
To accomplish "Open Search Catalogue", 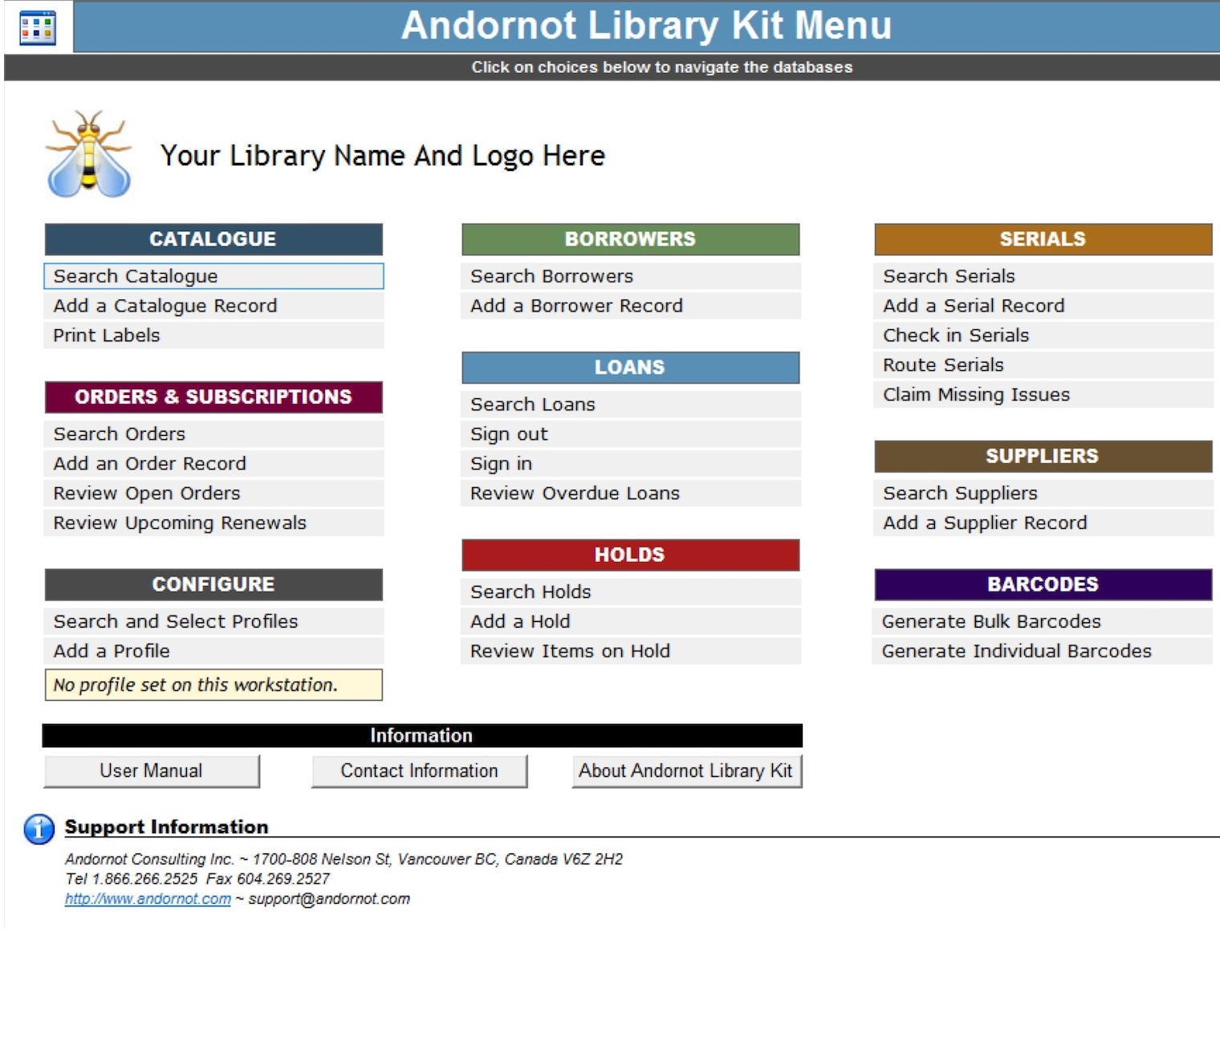I will (x=213, y=276).
